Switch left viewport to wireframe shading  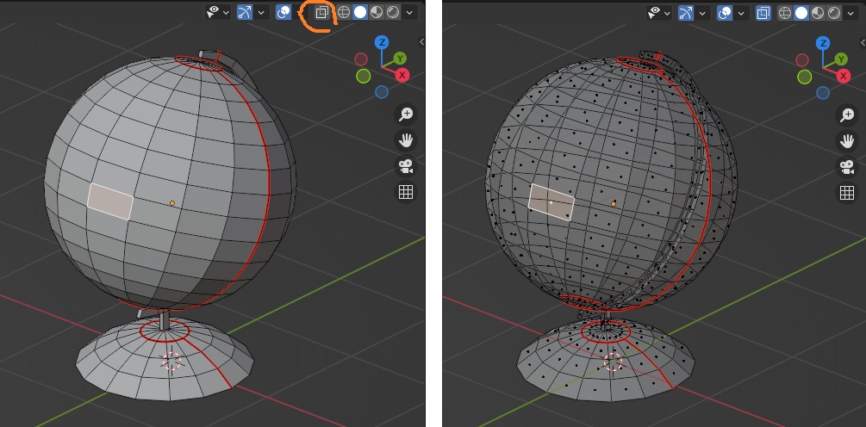344,12
